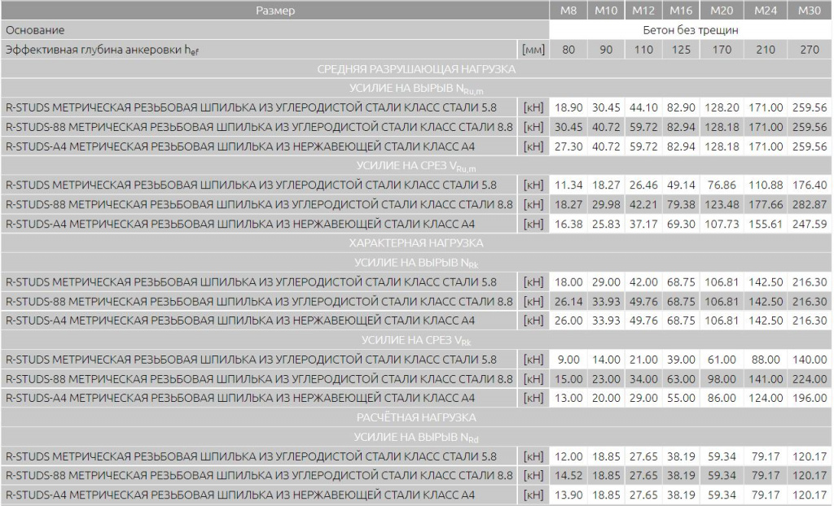Image resolution: width=834 pixels, height=506 pixels.
Task: Select the value 18.00
Action: pyautogui.click(x=568, y=282)
